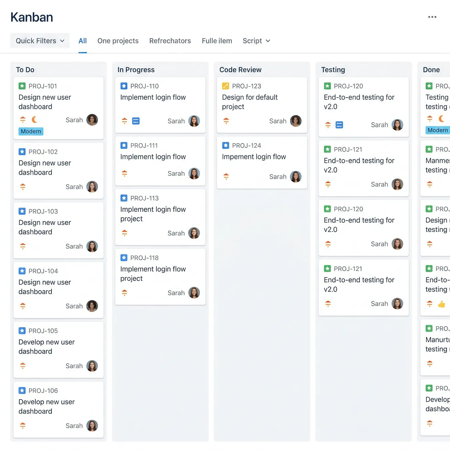Expand the Script dropdown

[256, 41]
